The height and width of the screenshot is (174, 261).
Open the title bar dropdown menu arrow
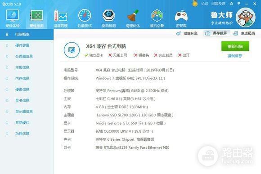click(x=239, y=4)
